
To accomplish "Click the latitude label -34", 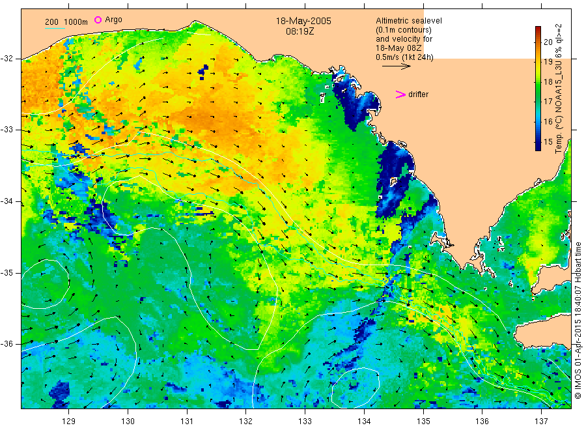I will coord(7,201).
